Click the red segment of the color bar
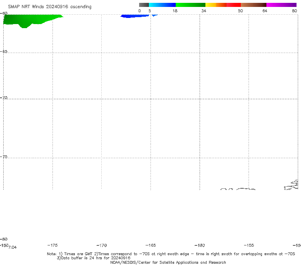Viewport: 301px width, 265px height. (233, 5)
